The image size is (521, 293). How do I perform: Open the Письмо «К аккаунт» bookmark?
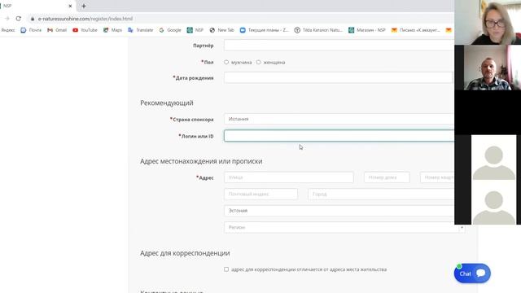[x=416, y=30]
